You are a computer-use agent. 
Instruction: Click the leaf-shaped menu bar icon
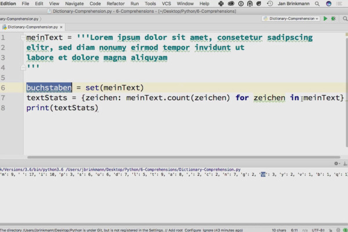click(259, 3)
